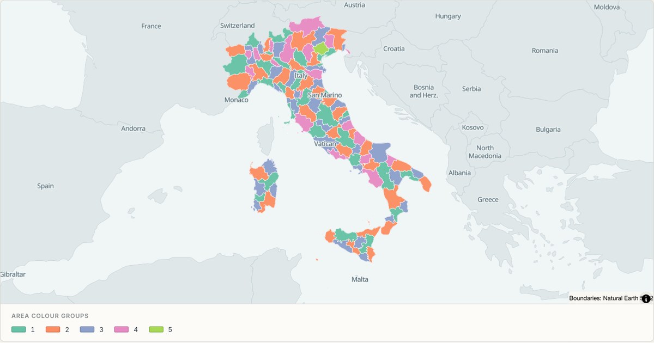Image resolution: width=654 pixels, height=343 pixels.
Task: Click the 'Moldova' country label
Action: point(607,7)
